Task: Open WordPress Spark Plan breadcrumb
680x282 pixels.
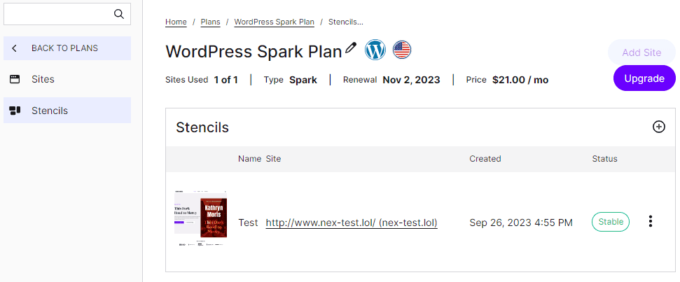Action: pos(274,22)
